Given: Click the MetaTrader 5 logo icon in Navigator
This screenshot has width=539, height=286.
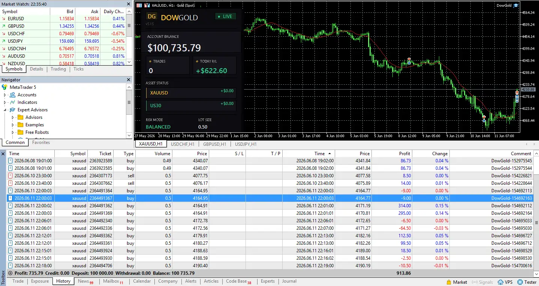Looking at the screenshot, I should [x=4, y=87].
